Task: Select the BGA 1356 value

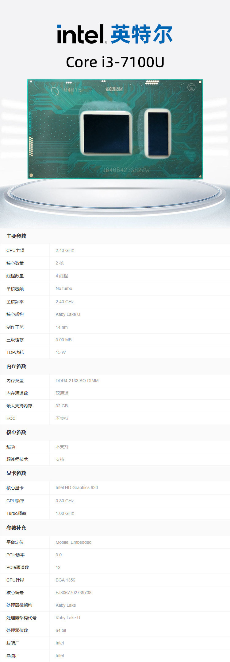Action: [x=65, y=580]
